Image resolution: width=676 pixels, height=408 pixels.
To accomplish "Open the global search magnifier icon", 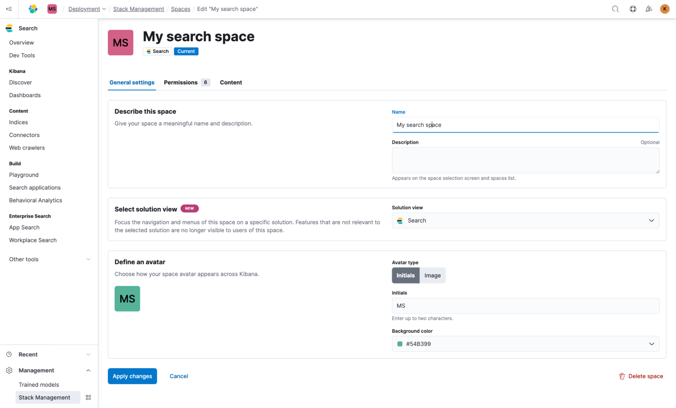I will click(615, 9).
